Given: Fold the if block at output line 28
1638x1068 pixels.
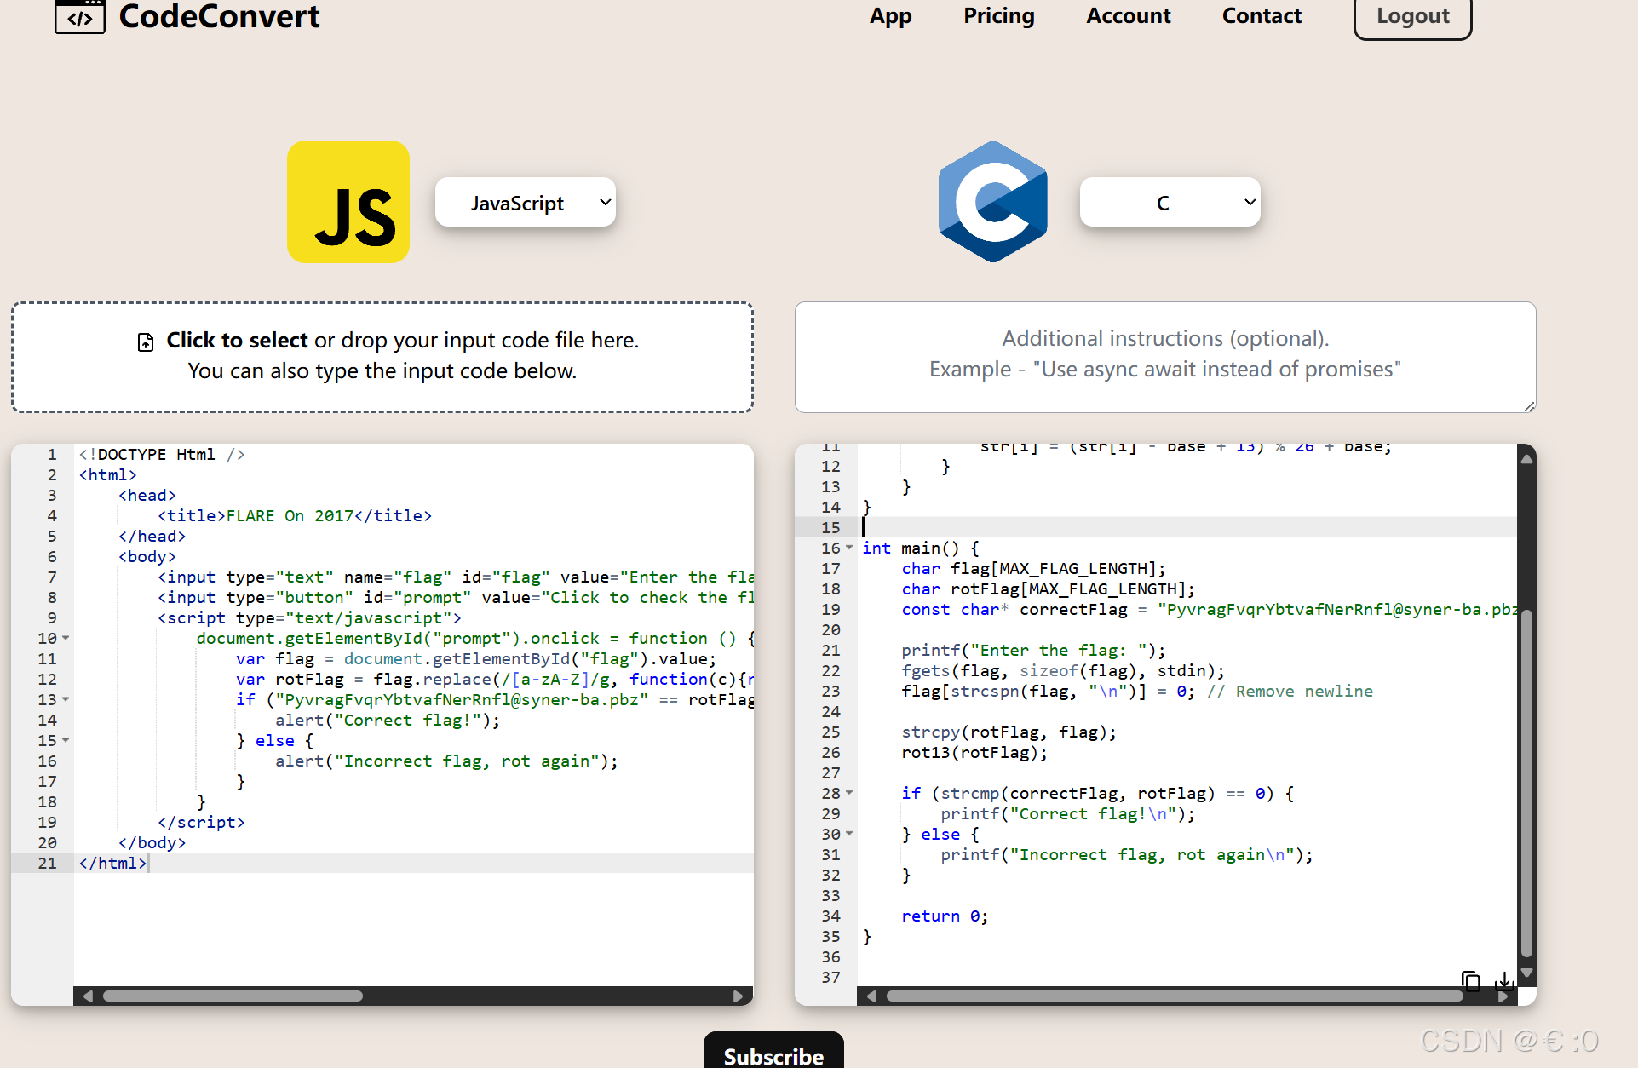Looking at the screenshot, I should pyautogui.click(x=849, y=793).
